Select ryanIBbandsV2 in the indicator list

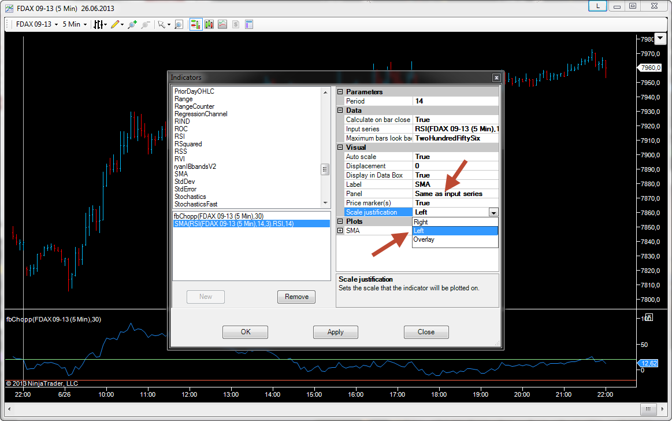pos(195,167)
